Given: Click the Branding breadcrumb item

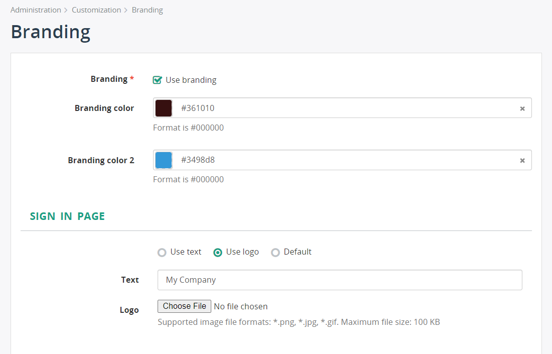Looking at the screenshot, I should point(147,10).
